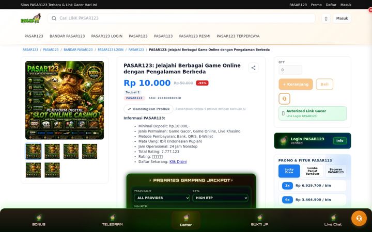
Task: Open the PROVIDER dropdown showing ALL PROVIDER
Action: click(162, 198)
